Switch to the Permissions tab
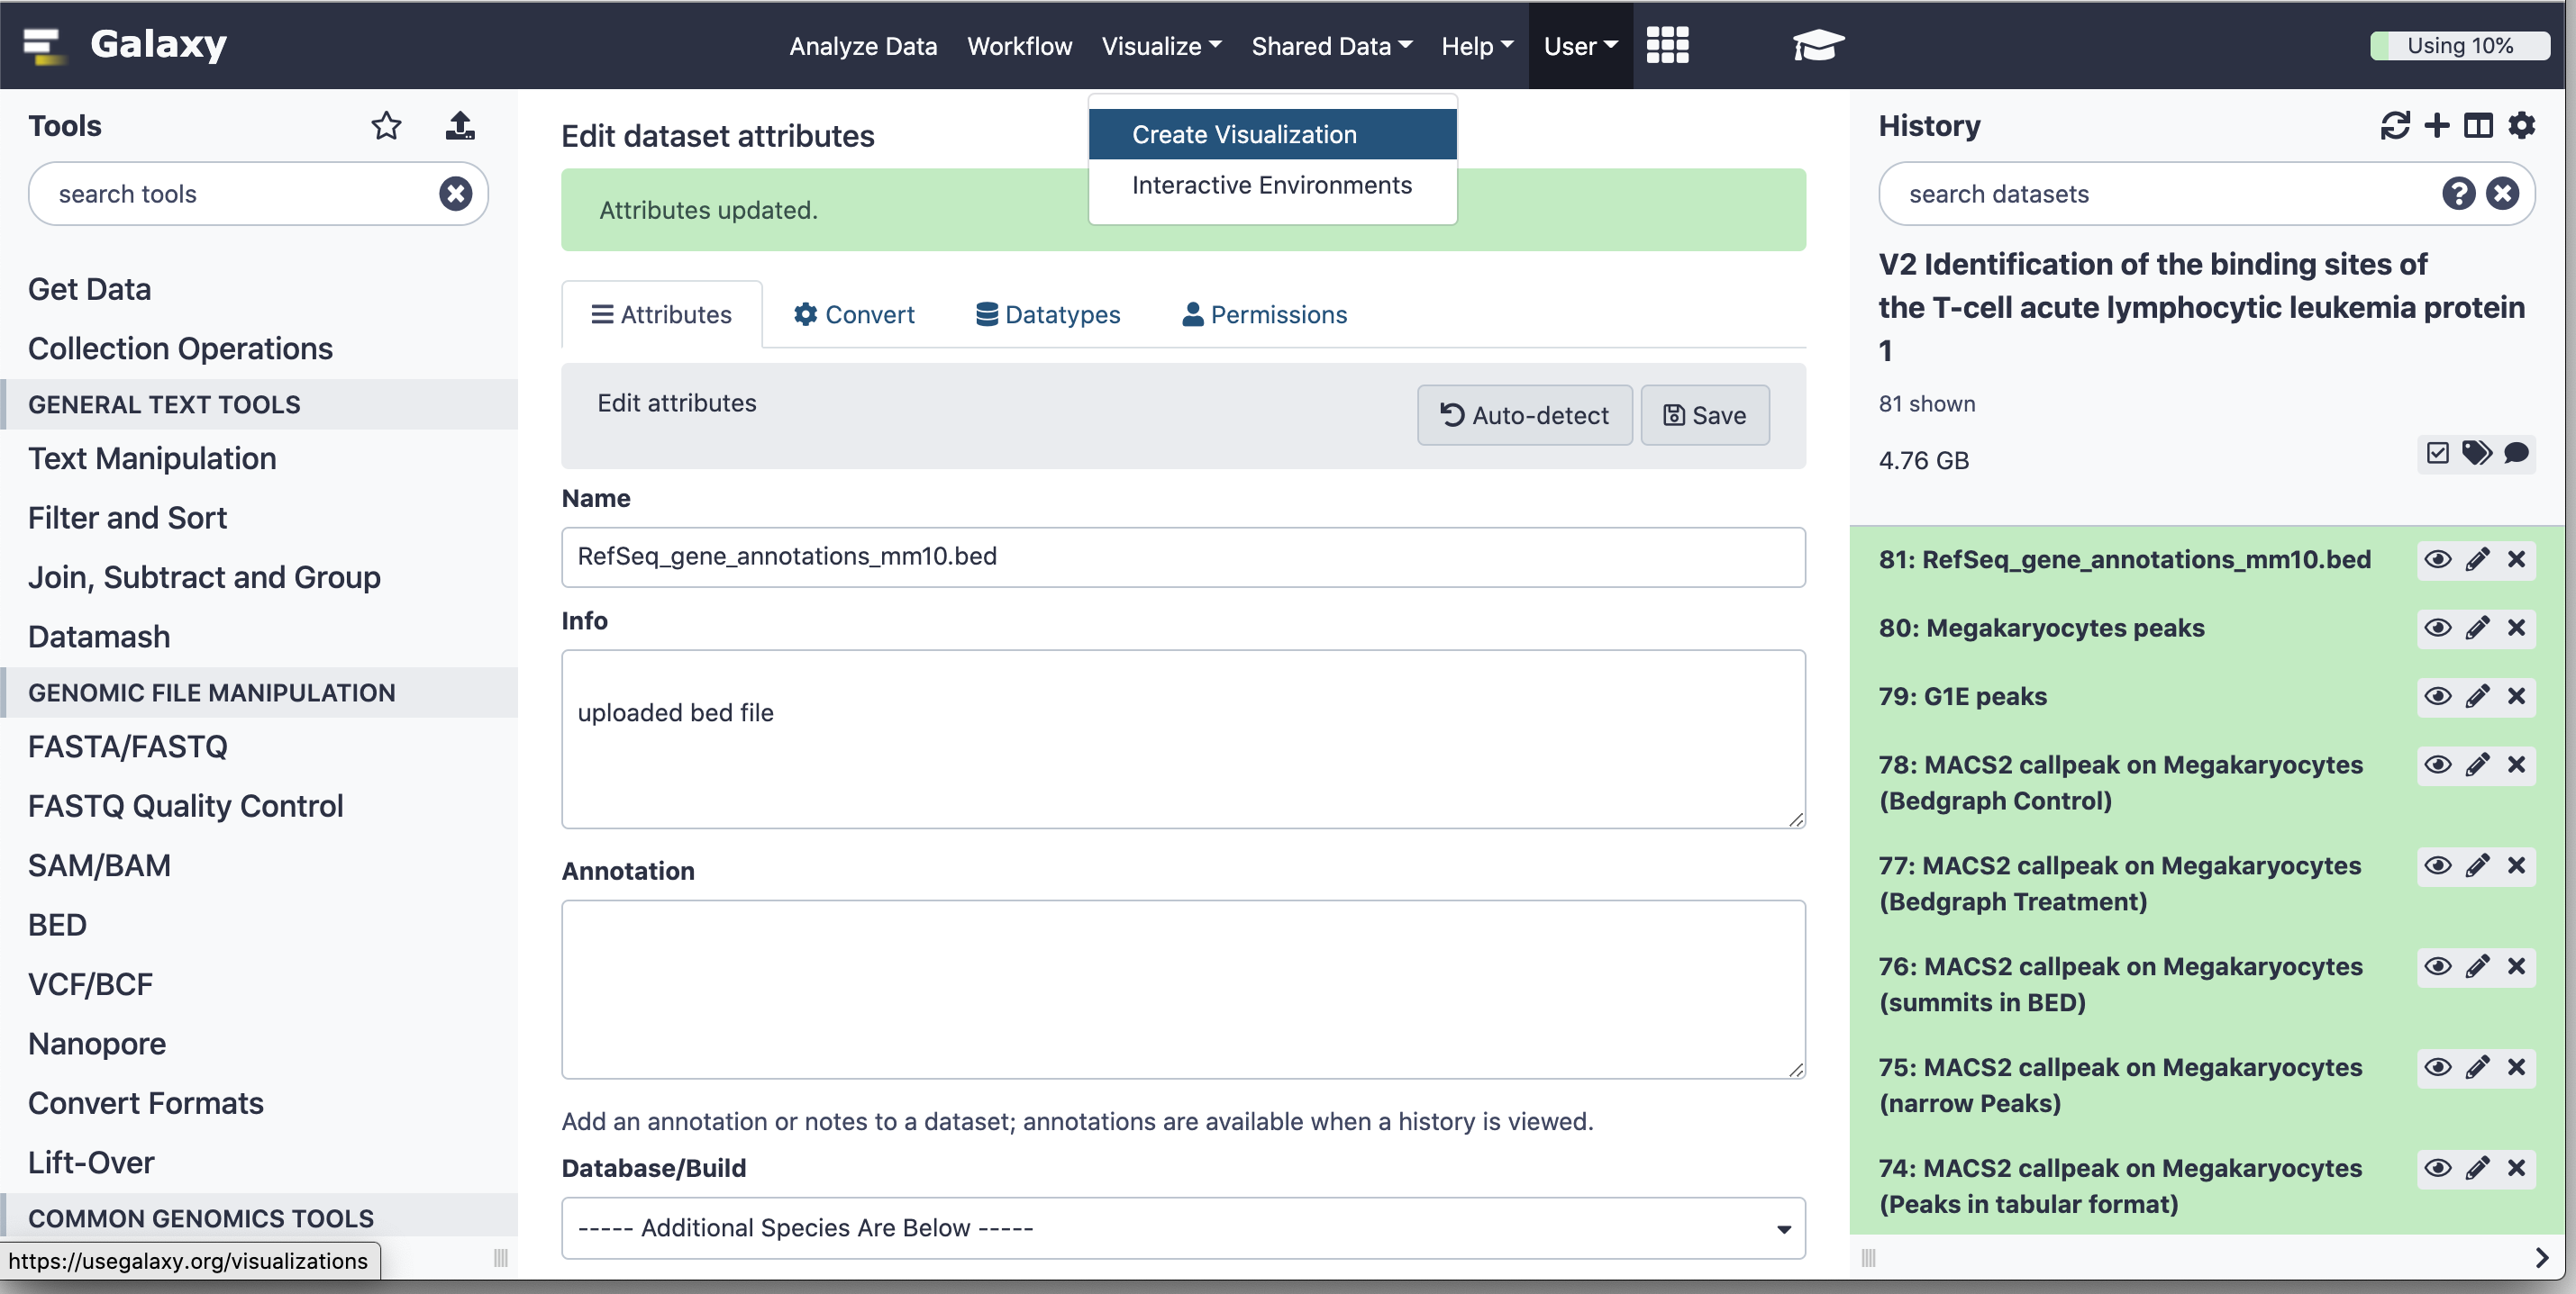The height and width of the screenshot is (1294, 2576). click(x=1264, y=315)
